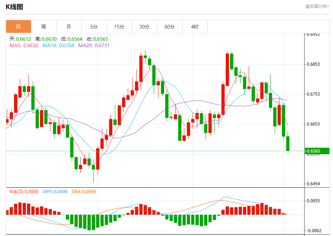
Task: Click the MA10 0.6704 indicator label
Action: 58,45
